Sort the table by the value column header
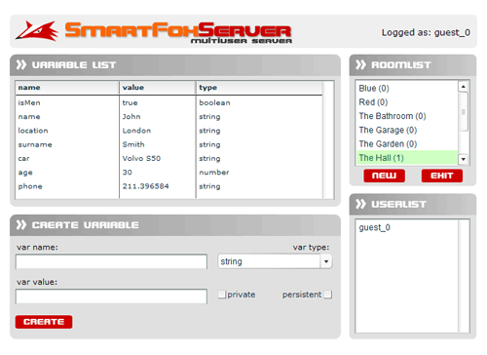 158,88
